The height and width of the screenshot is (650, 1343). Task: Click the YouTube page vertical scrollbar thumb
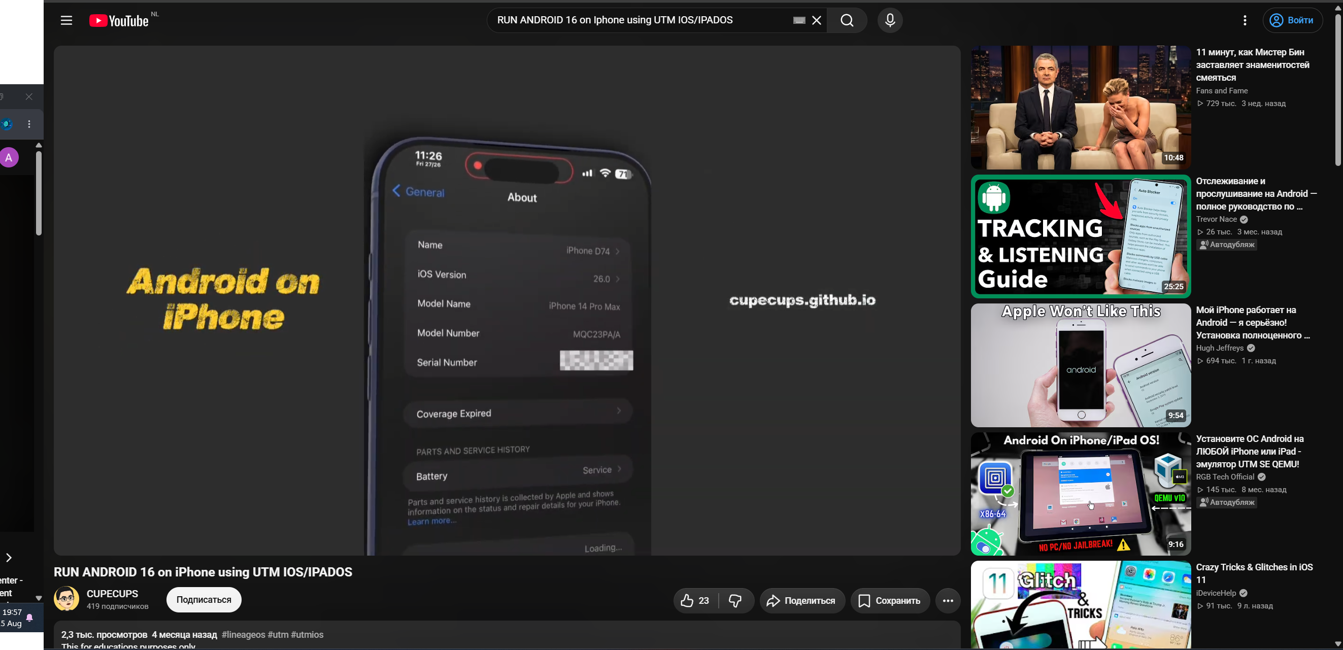pyautogui.click(x=1338, y=90)
